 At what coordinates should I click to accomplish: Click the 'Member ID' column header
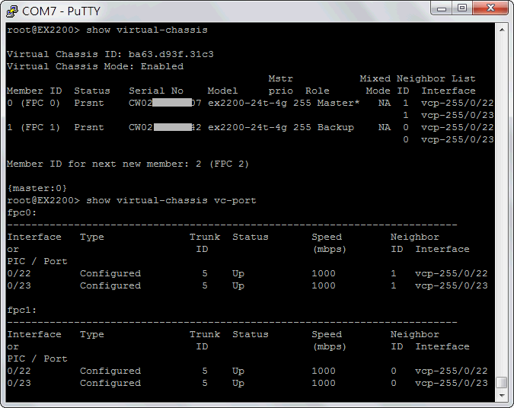click(x=34, y=91)
